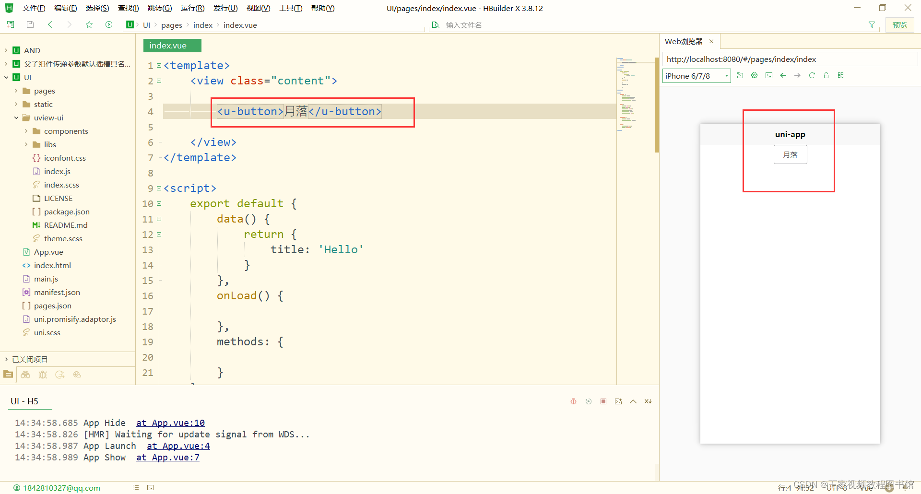Expand the components folder
Screen dimensions: 921x494
[x=26, y=131]
